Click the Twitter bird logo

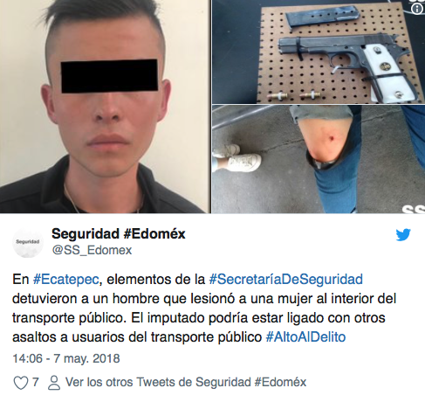[403, 235]
